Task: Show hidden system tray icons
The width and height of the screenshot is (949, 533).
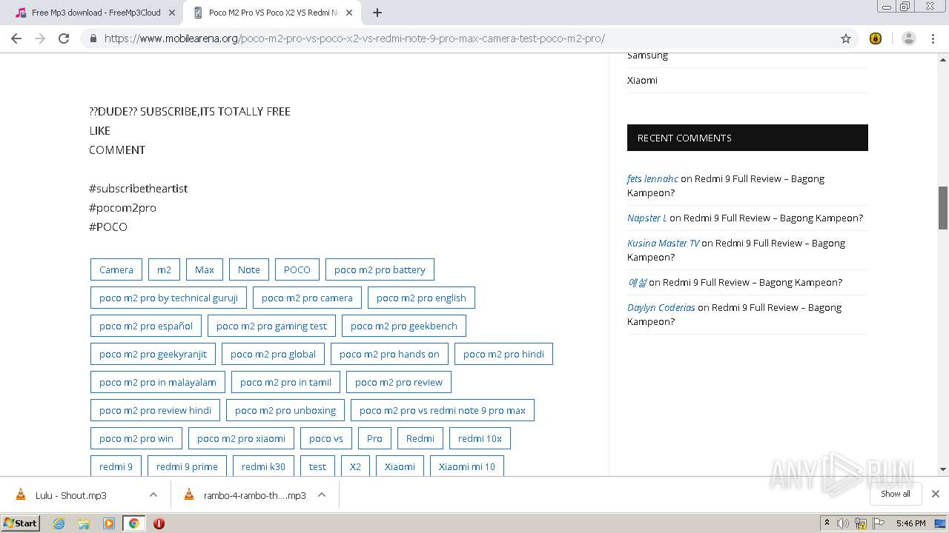Action: coord(827,523)
